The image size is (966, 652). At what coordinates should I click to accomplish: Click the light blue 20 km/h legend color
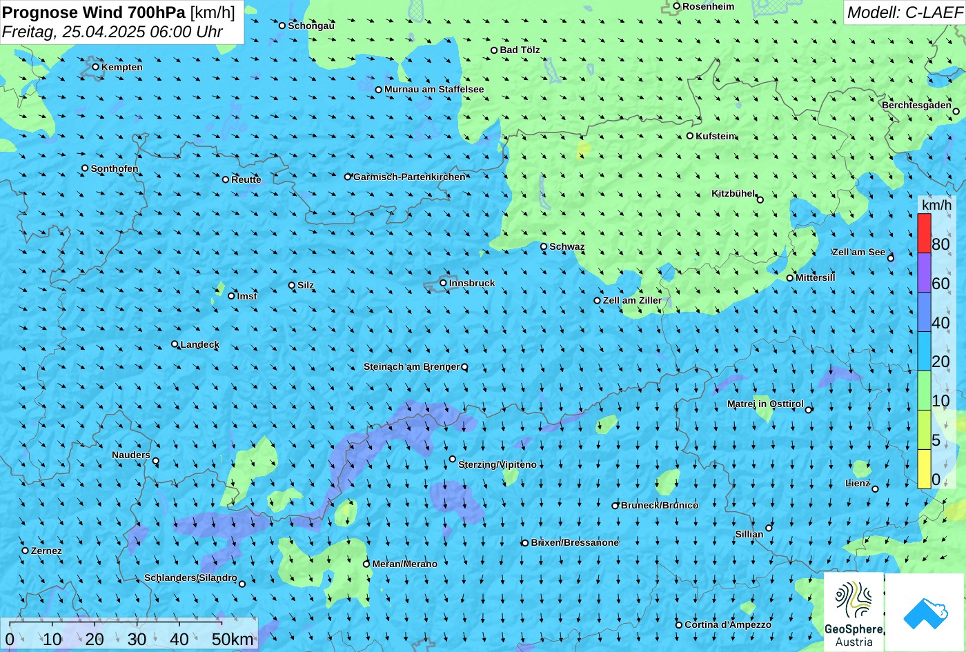(x=924, y=351)
